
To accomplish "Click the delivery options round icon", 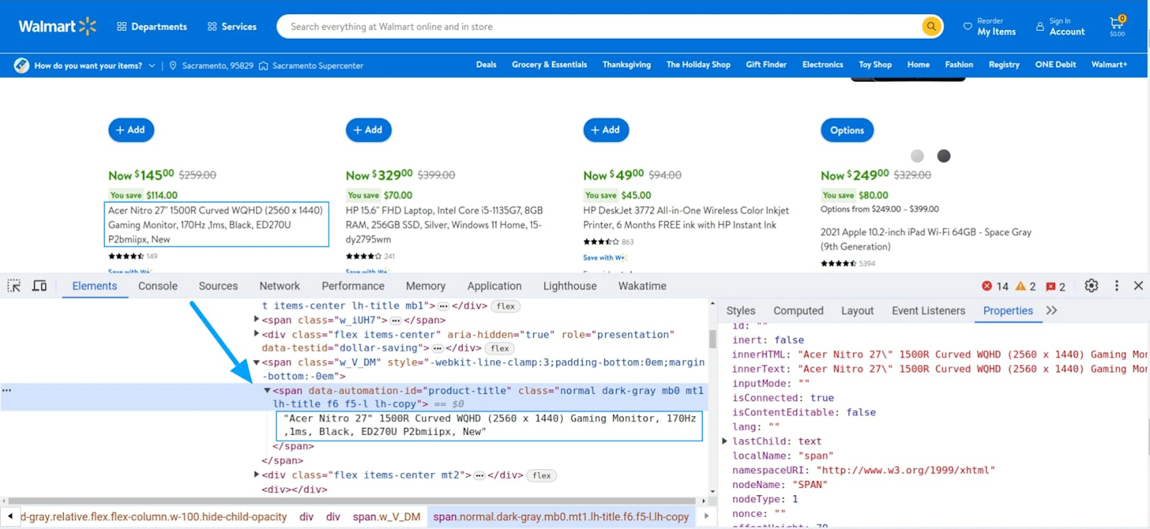I will pos(22,65).
